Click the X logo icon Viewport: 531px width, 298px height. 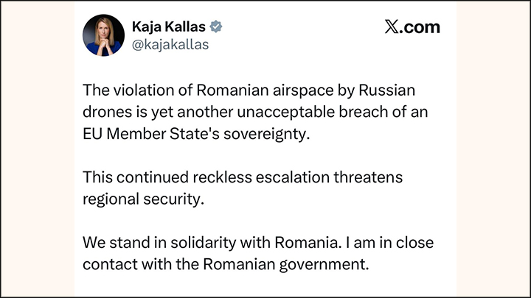pyautogui.click(x=392, y=26)
